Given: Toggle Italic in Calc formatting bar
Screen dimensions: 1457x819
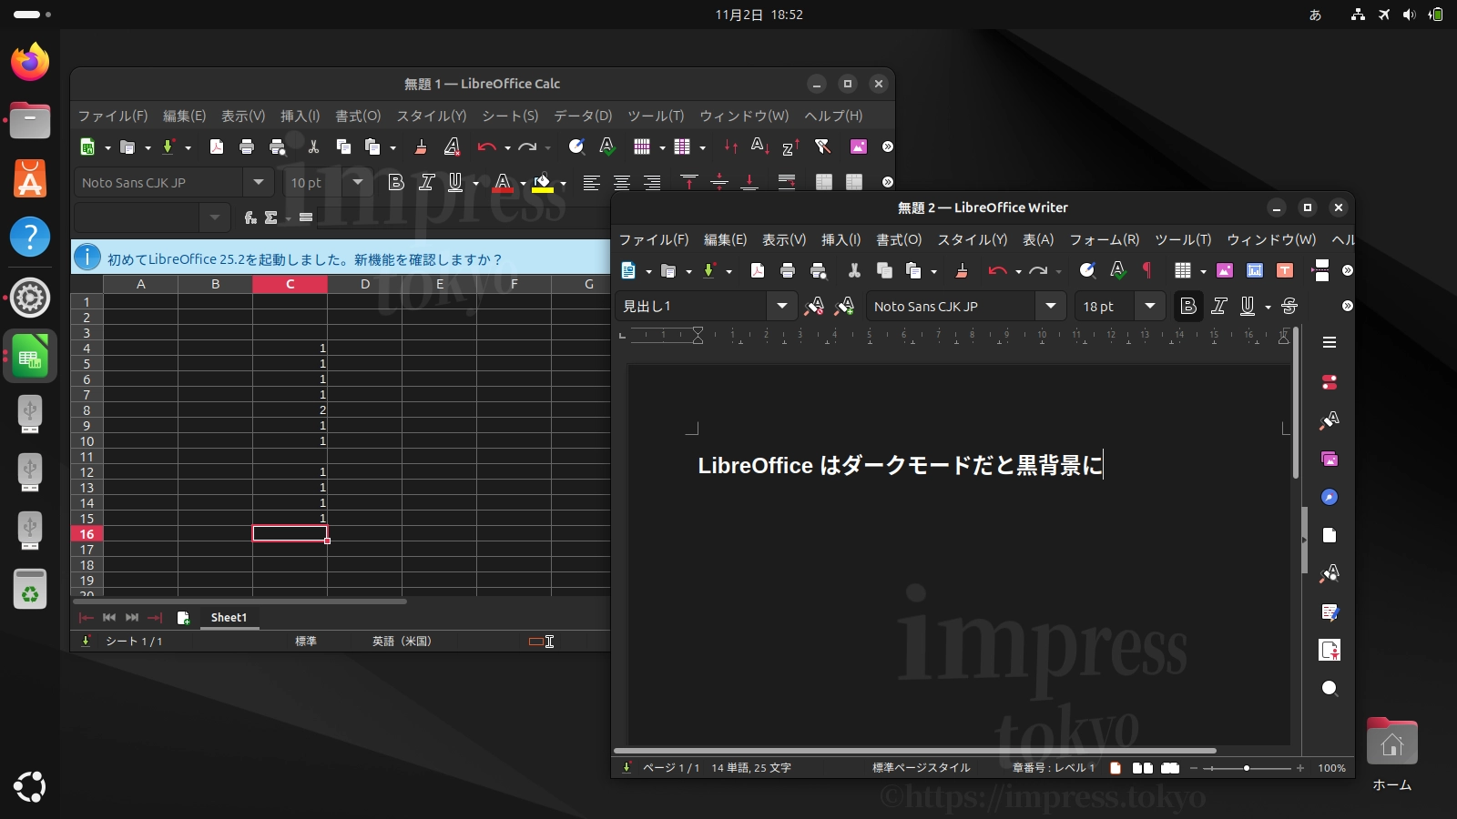Looking at the screenshot, I should click(426, 183).
